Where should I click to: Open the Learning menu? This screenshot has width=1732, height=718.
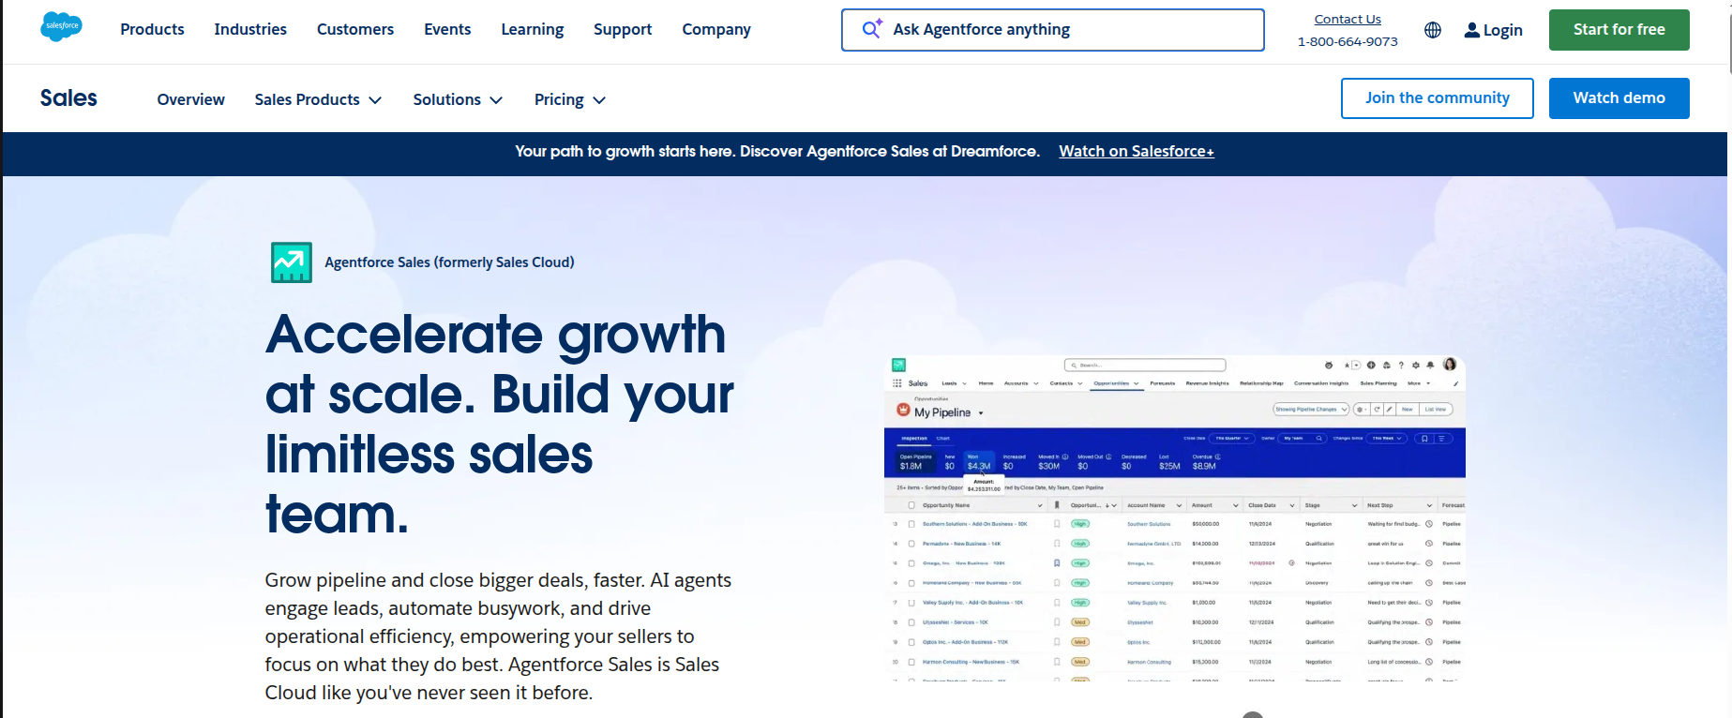point(533,29)
